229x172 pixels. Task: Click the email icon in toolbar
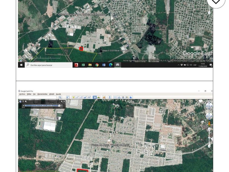[x=115, y=97]
